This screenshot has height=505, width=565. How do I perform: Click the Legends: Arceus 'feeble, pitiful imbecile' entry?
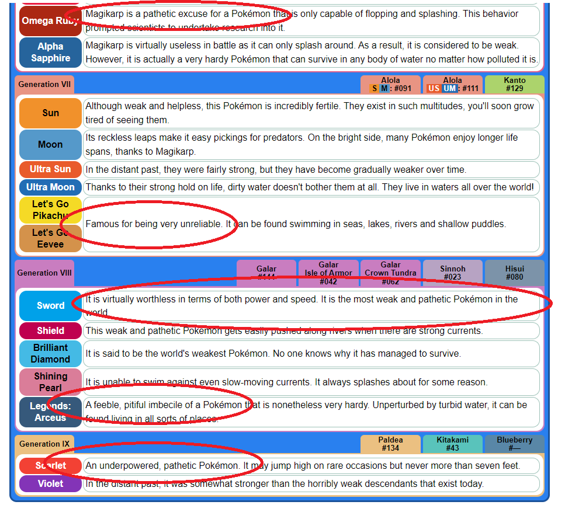point(311,412)
